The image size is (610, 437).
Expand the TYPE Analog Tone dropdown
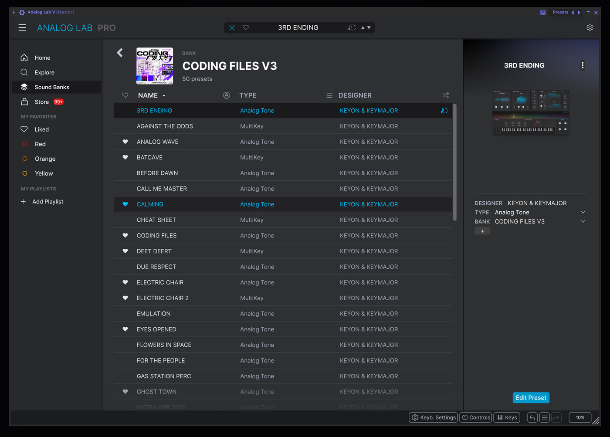click(x=583, y=212)
